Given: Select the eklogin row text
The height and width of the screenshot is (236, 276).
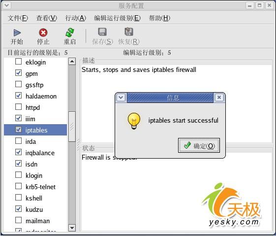Looking at the screenshot, I should (35, 63).
